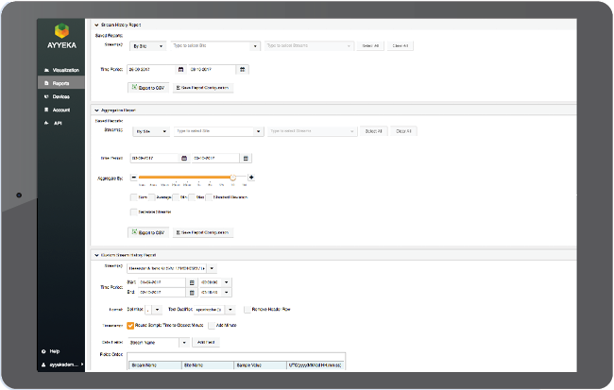Click the Aggregate By slider handle
Viewport: 614px width, 390px height.
pos(232,178)
